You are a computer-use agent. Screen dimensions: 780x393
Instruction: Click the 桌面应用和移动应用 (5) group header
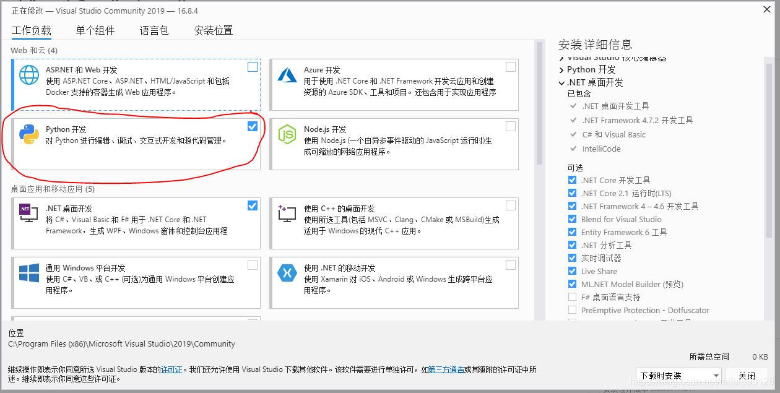tap(53, 189)
